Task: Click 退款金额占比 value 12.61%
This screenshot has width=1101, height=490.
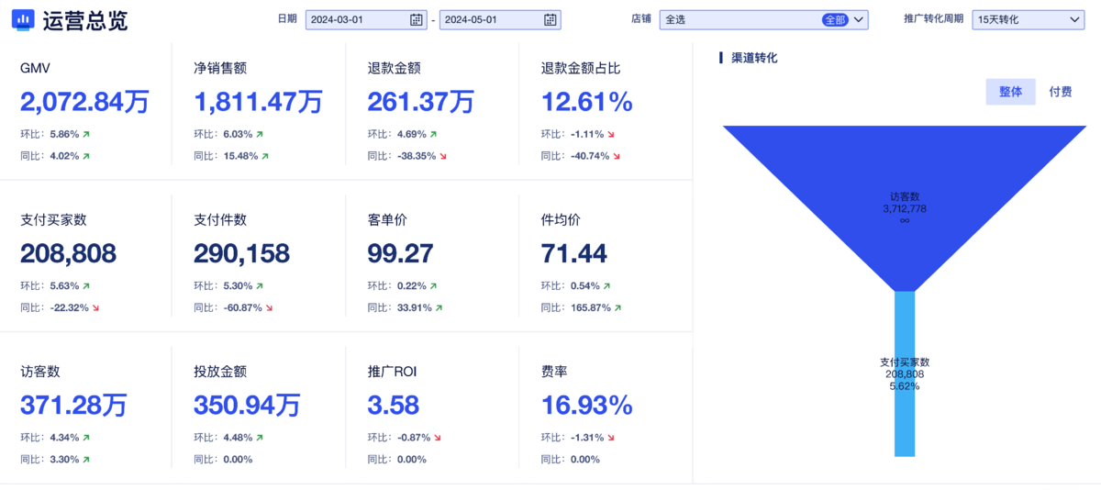Action: (587, 102)
